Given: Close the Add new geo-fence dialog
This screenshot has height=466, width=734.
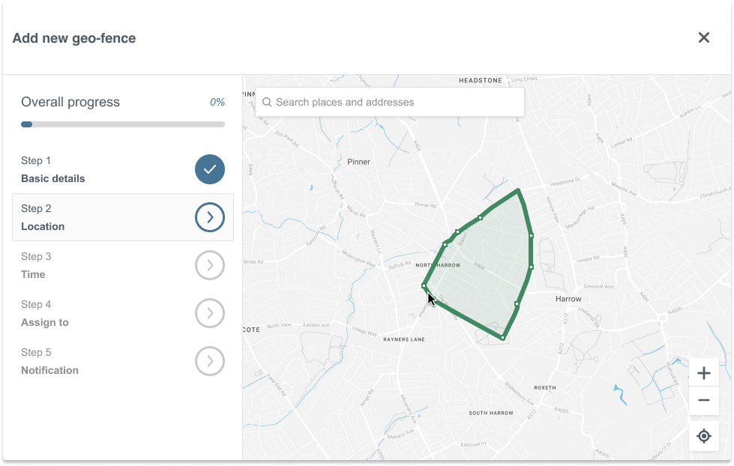Looking at the screenshot, I should [x=703, y=38].
